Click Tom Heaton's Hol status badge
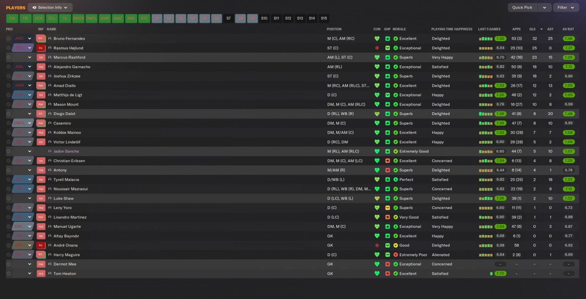Screen dimensions: 586x299 point(41,273)
